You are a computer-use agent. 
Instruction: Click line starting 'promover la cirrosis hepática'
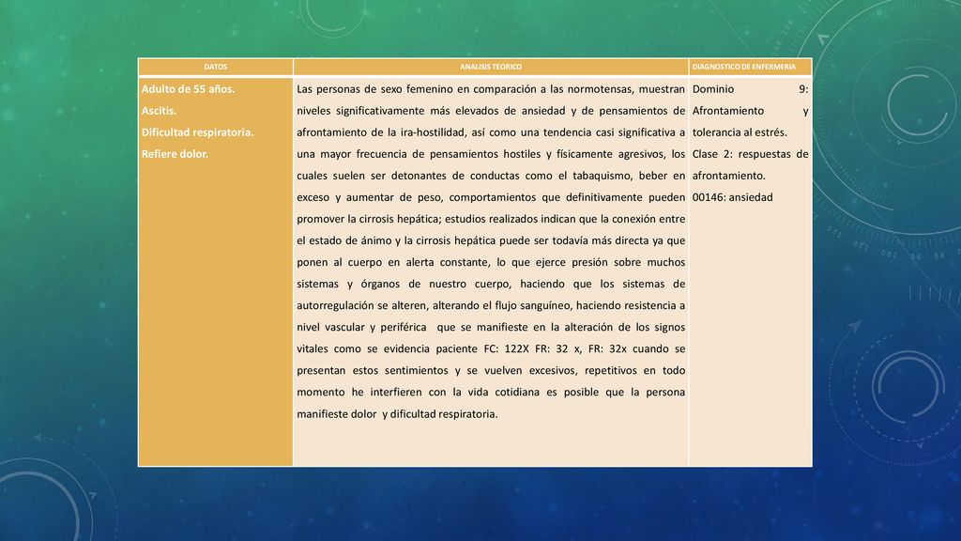[x=491, y=219]
